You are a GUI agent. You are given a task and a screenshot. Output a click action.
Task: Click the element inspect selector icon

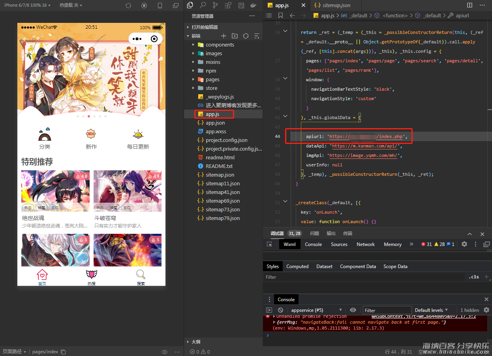coord(270,244)
